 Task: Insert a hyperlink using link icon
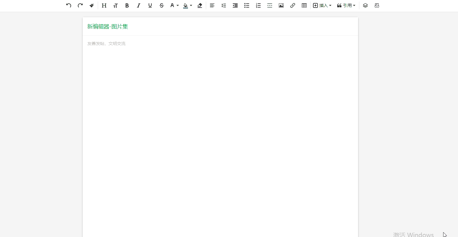(x=293, y=5)
